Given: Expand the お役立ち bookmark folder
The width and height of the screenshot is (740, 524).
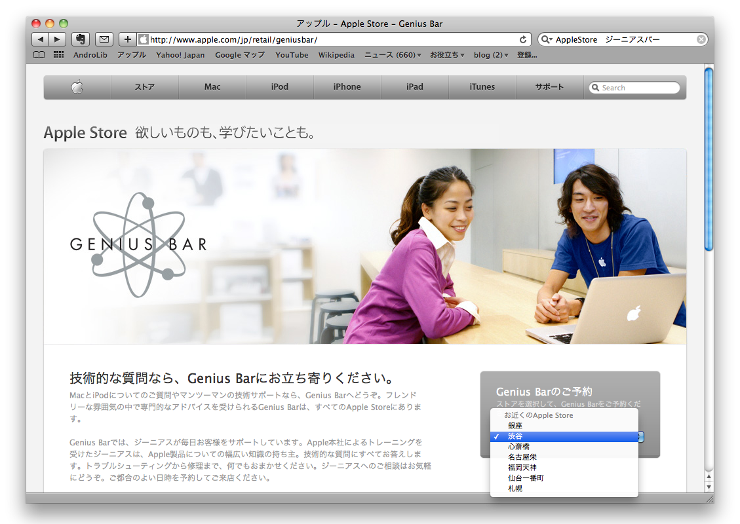Looking at the screenshot, I should click(447, 55).
